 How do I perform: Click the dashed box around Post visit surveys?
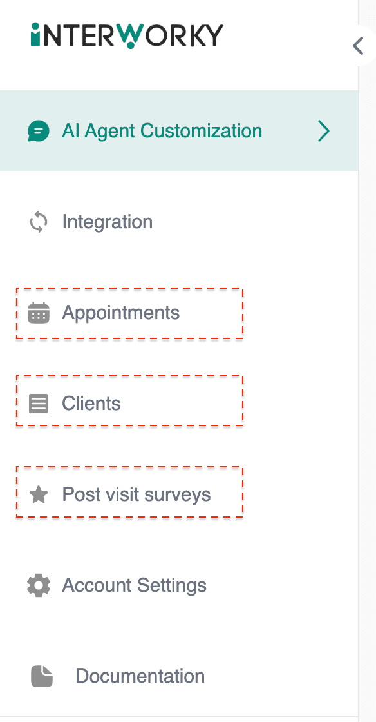click(x=129, y=491)
